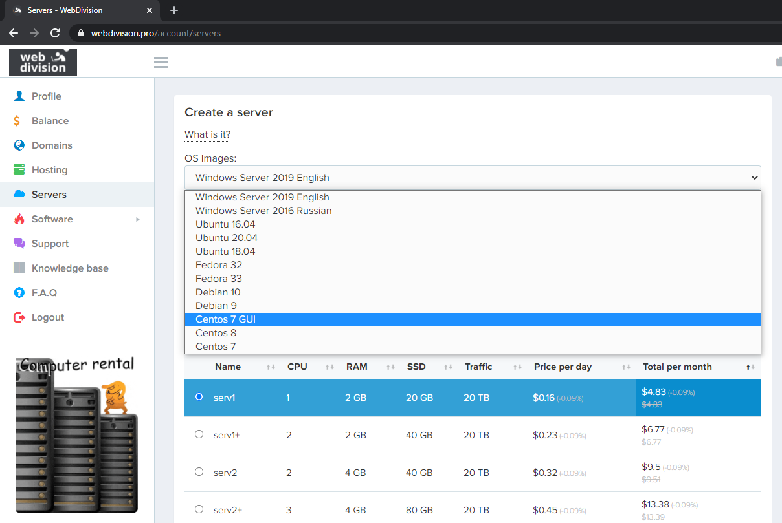Select the serv2+ radio button
Screen dimensions: 782x523
click(199, 509)
